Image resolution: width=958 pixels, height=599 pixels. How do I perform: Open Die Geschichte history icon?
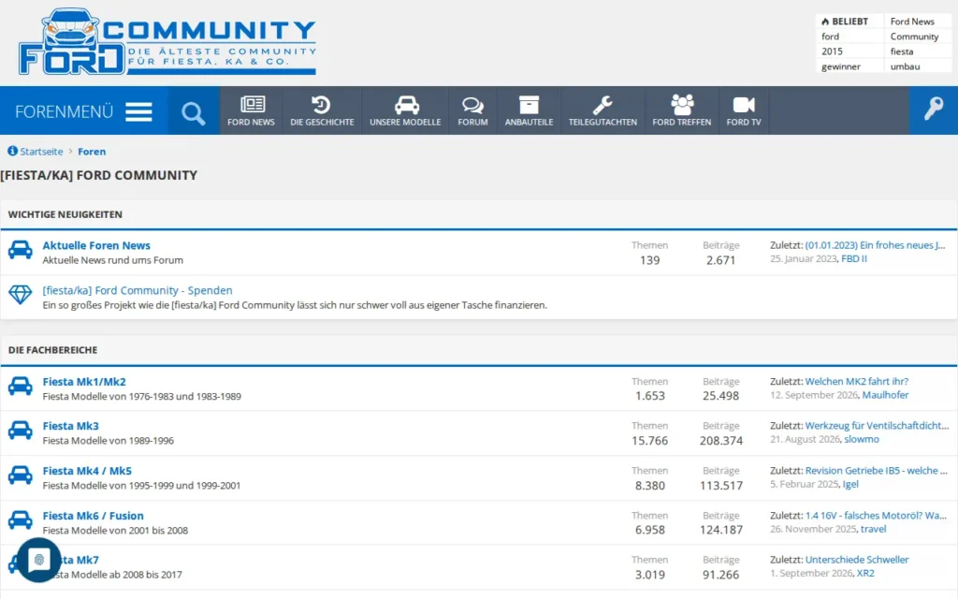322,105
